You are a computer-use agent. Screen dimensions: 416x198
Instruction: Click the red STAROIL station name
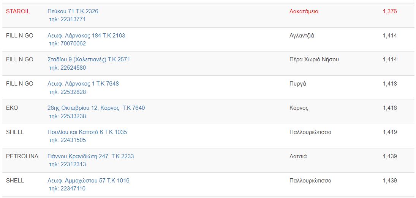click(18, 11)
